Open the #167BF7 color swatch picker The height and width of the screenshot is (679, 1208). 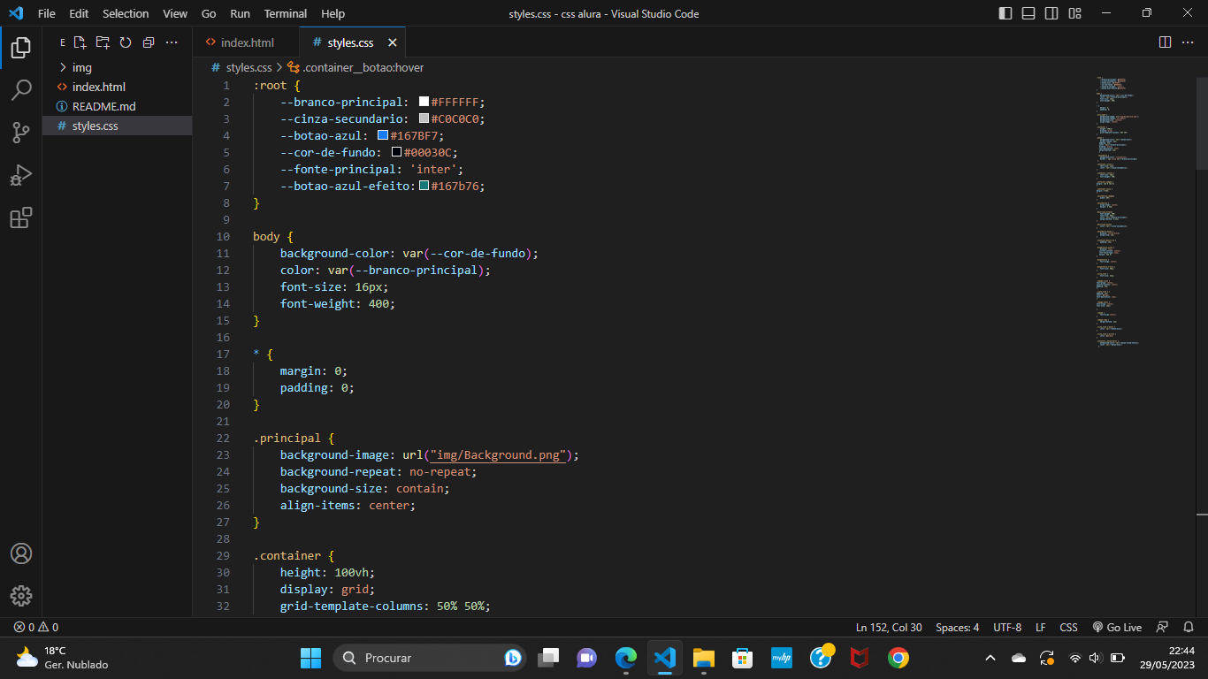pyautogui.click(x=383, y=135)
